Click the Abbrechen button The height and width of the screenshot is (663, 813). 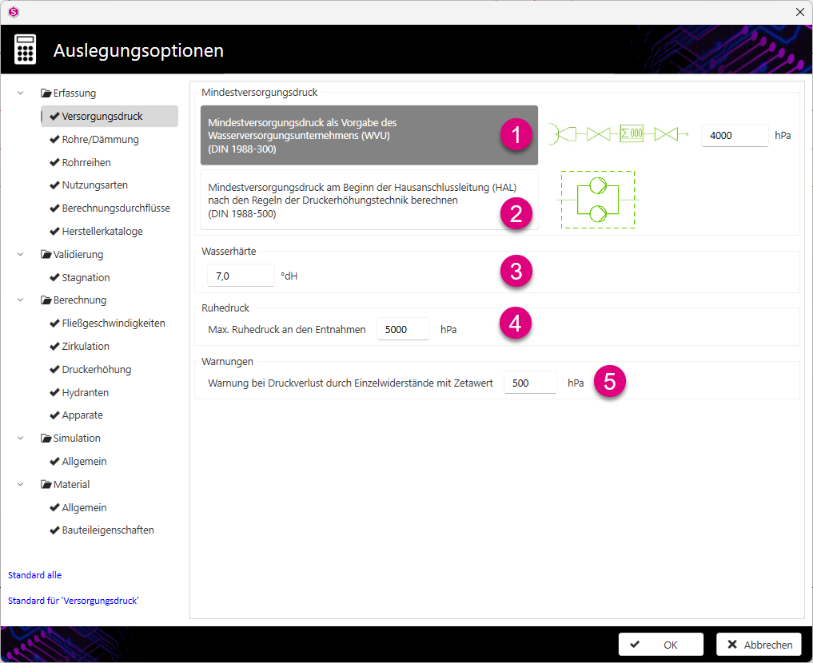759,645
